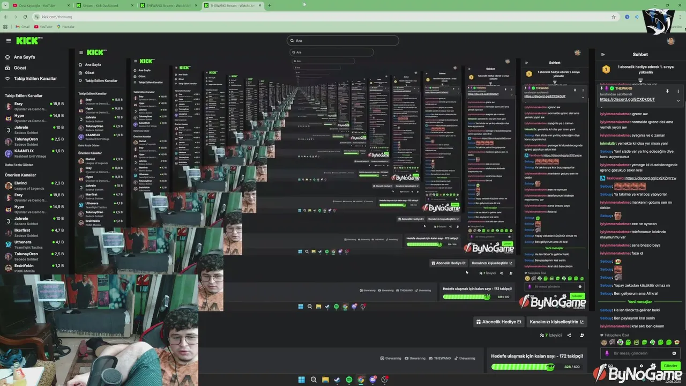
Task: Collapse the Sohbet chat panel icon
Action: click(603, 54)
